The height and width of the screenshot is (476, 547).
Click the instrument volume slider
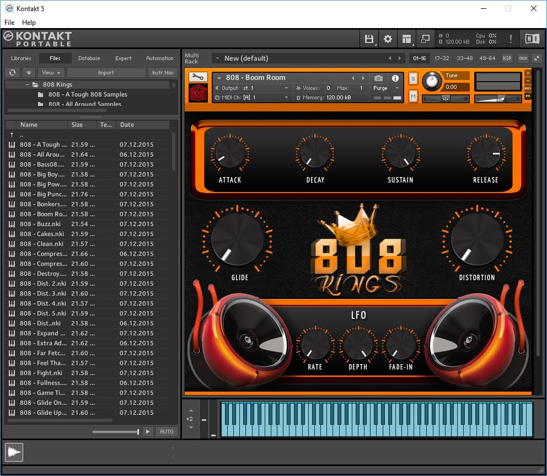tap(498, 99)
